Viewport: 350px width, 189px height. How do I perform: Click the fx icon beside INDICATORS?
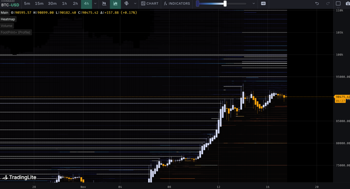pos(165,4)
